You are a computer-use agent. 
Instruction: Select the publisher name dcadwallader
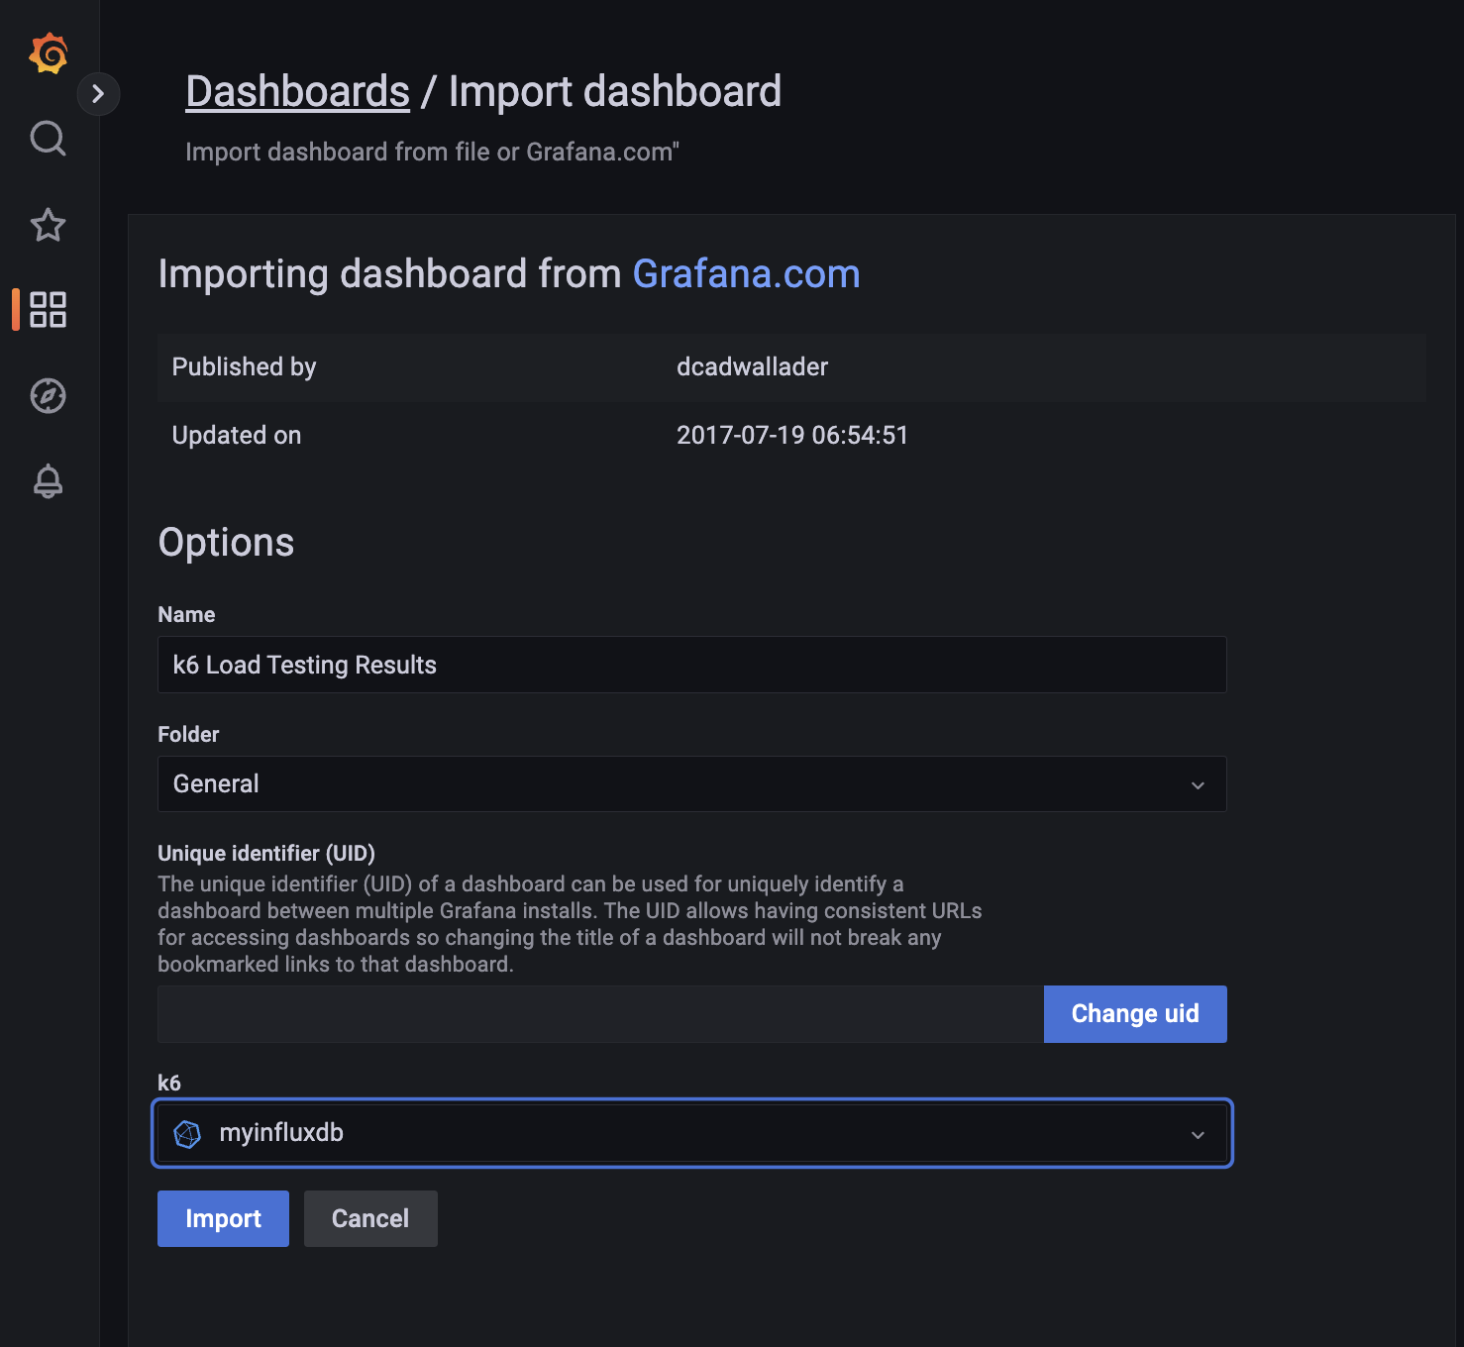[x=752, y=367]
